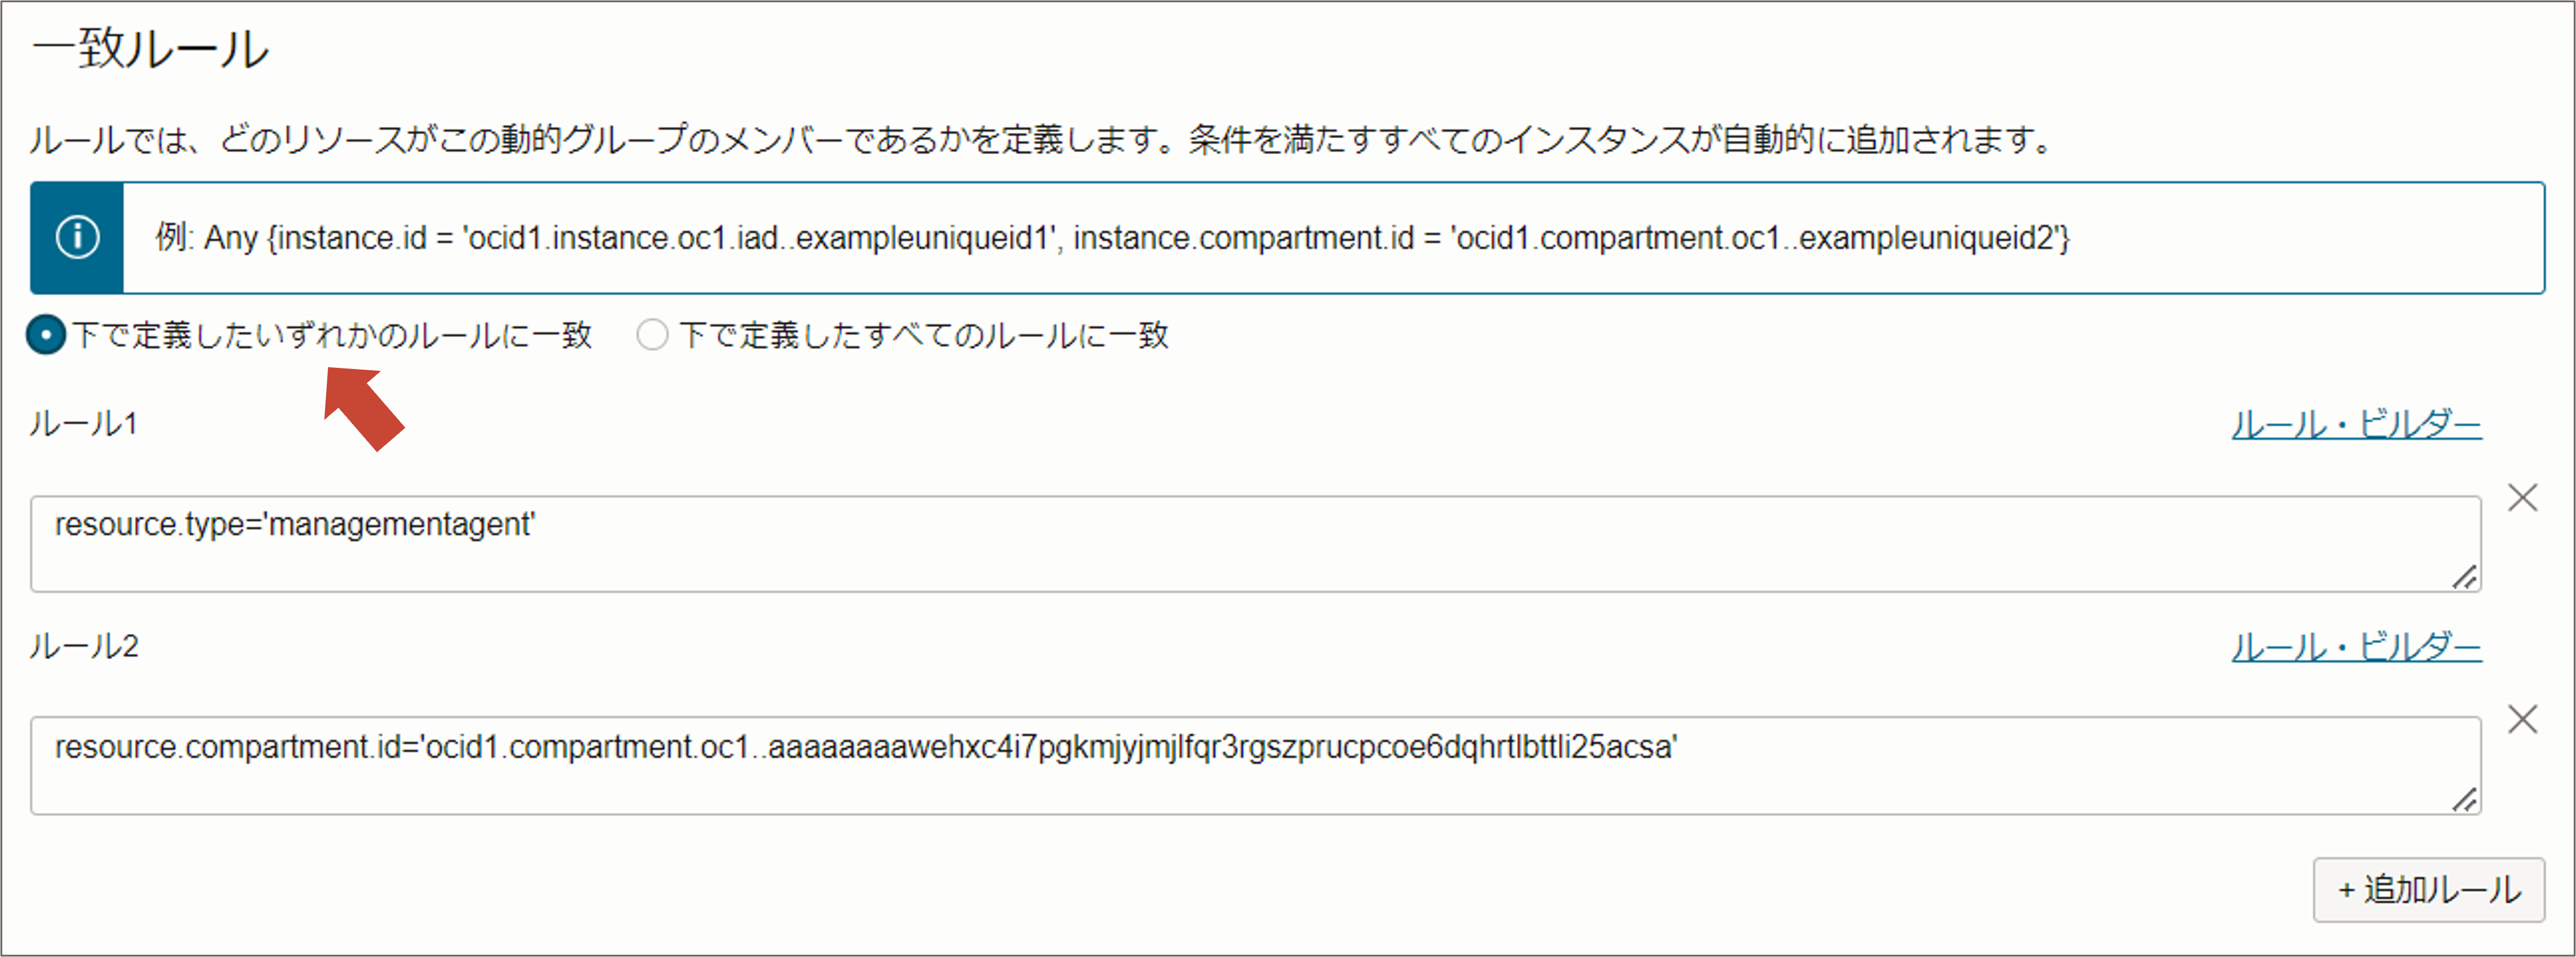Click the いずれかのルールに一致 option label text

click(332, 335)
